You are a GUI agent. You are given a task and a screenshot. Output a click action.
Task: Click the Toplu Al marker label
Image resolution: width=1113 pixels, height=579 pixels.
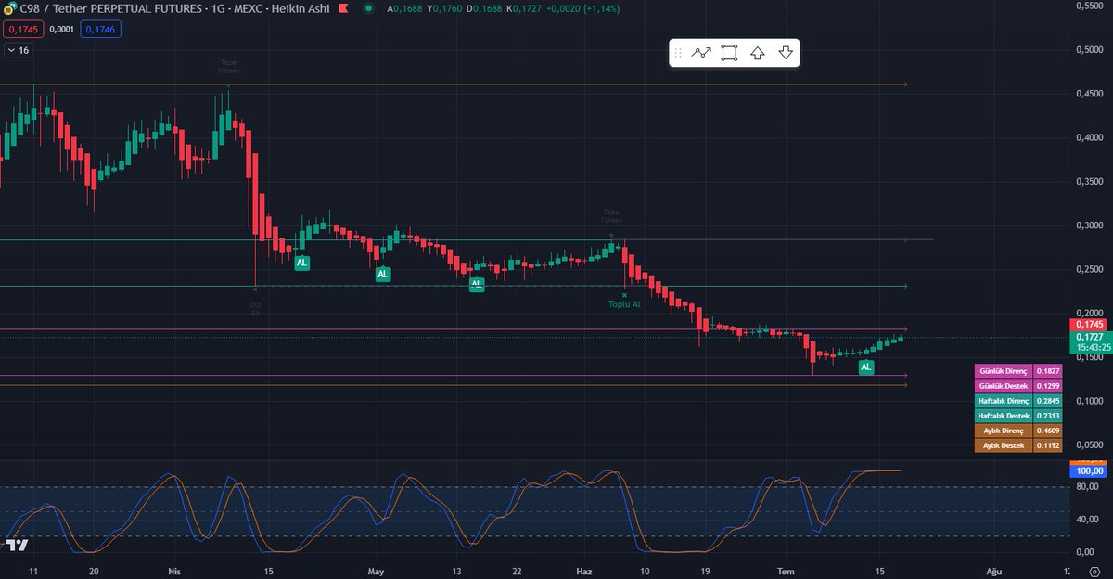point(624,303)
